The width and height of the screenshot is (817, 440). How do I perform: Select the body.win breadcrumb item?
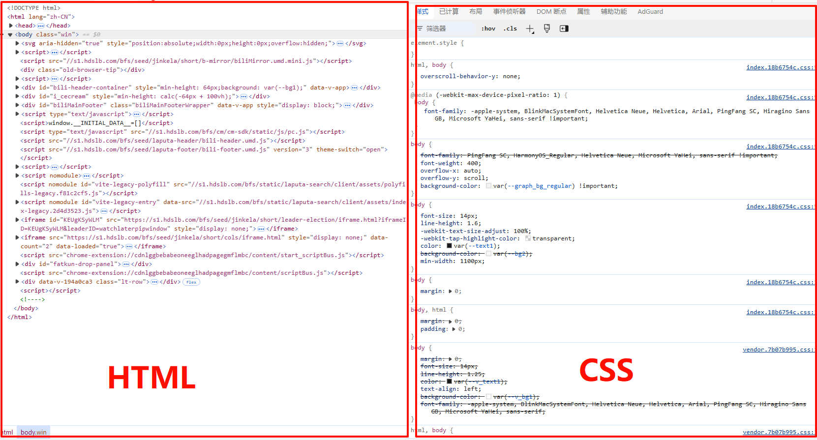[33, 432]
